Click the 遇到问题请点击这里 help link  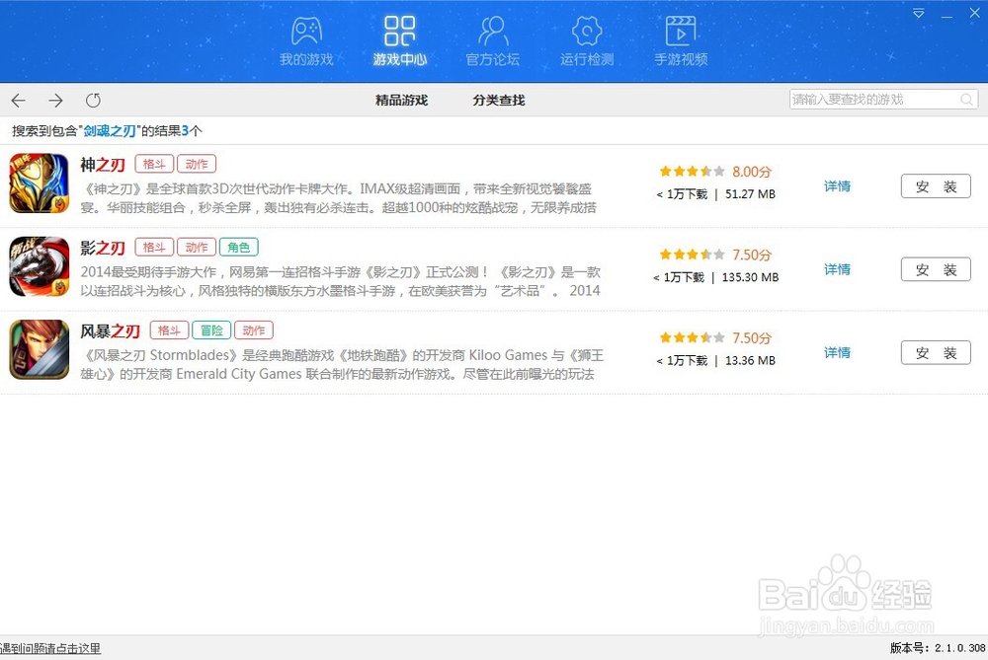[50, 648]
